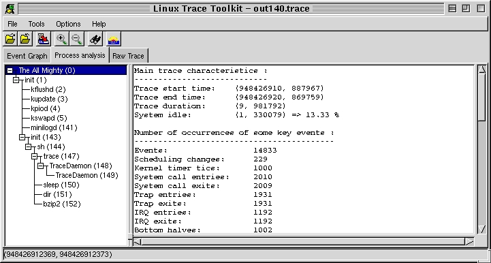Collapse the TraceDaemon (148) tree node
This screenshot has width=491, height=263.
click(40, 166)
